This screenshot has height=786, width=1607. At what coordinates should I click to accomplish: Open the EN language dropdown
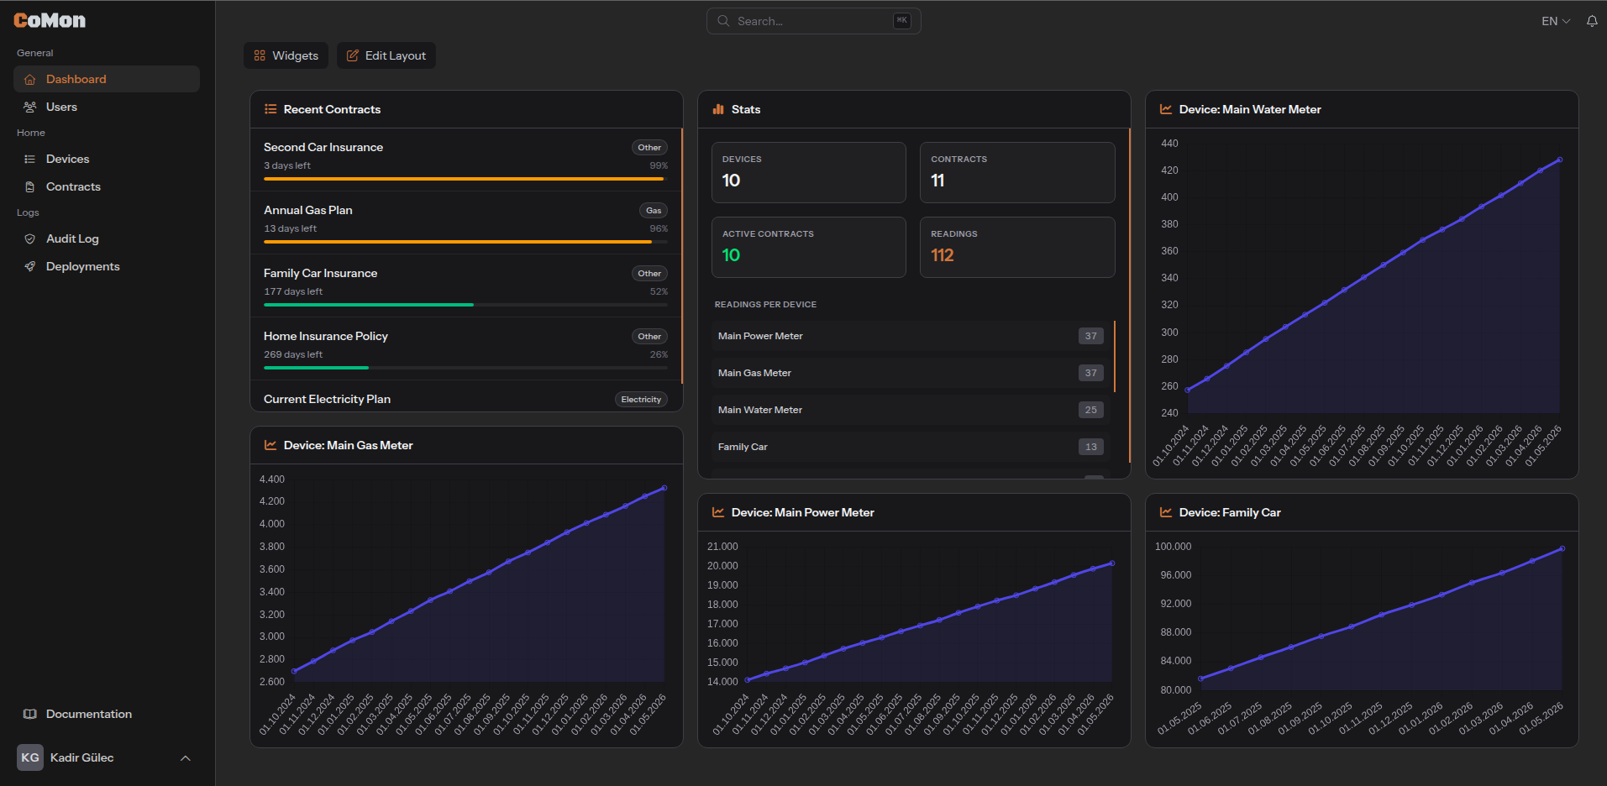(1556, 21)
